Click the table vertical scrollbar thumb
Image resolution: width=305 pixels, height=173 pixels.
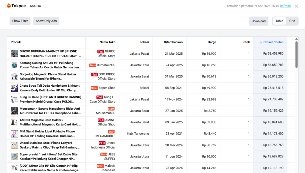[296, 54]
